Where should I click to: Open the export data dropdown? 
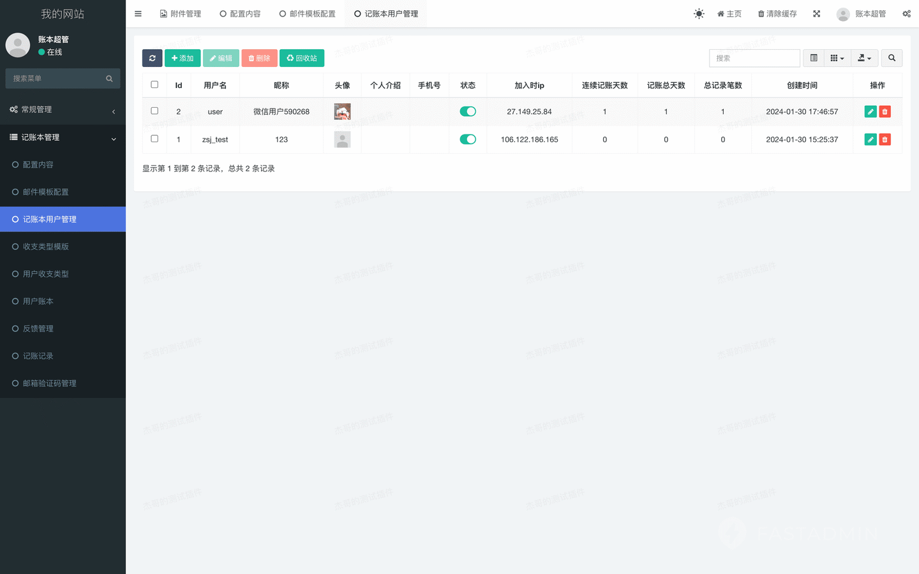point(865,58)
